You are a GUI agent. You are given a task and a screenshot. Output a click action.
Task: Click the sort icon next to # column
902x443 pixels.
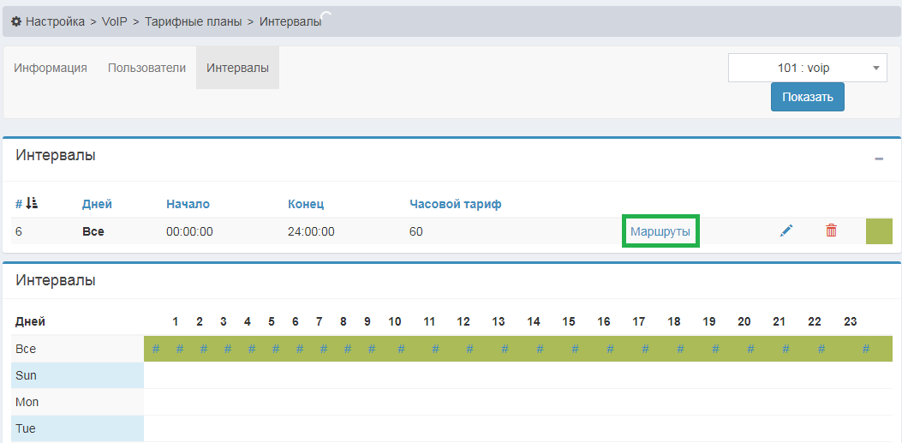pyautogui.click(x=32, y=204)
